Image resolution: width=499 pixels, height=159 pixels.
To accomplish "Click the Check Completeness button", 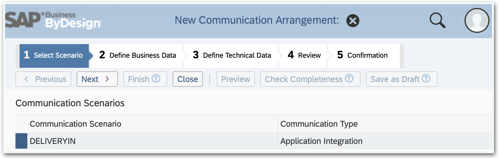I will click(x=310, y=79).
